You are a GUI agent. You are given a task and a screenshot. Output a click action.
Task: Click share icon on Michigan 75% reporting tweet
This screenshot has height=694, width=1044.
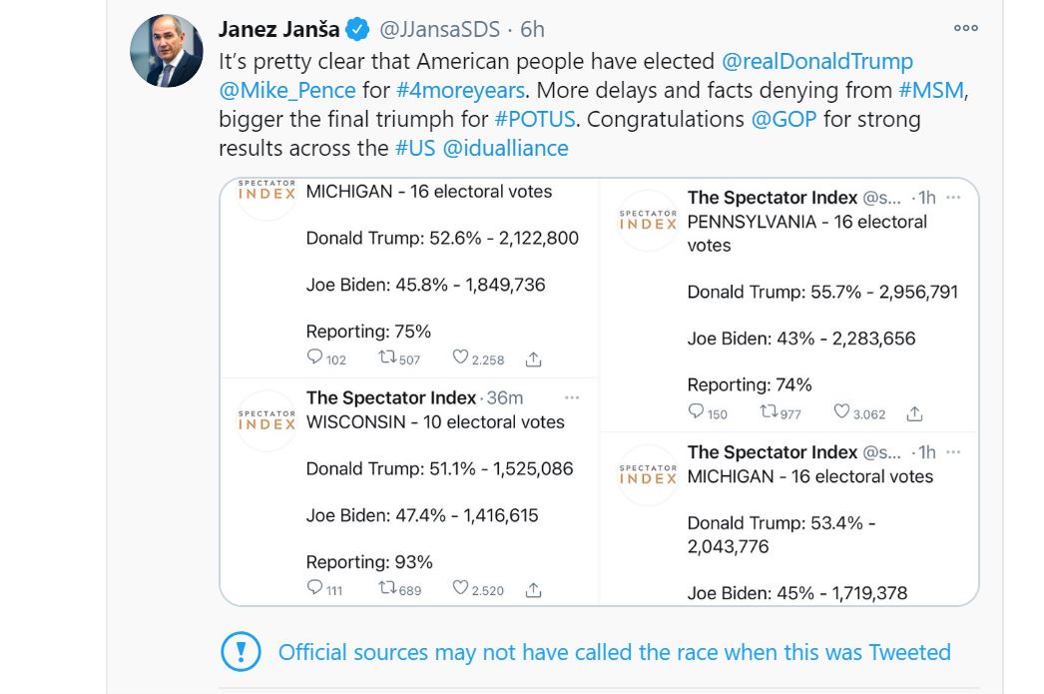(533, 359)
